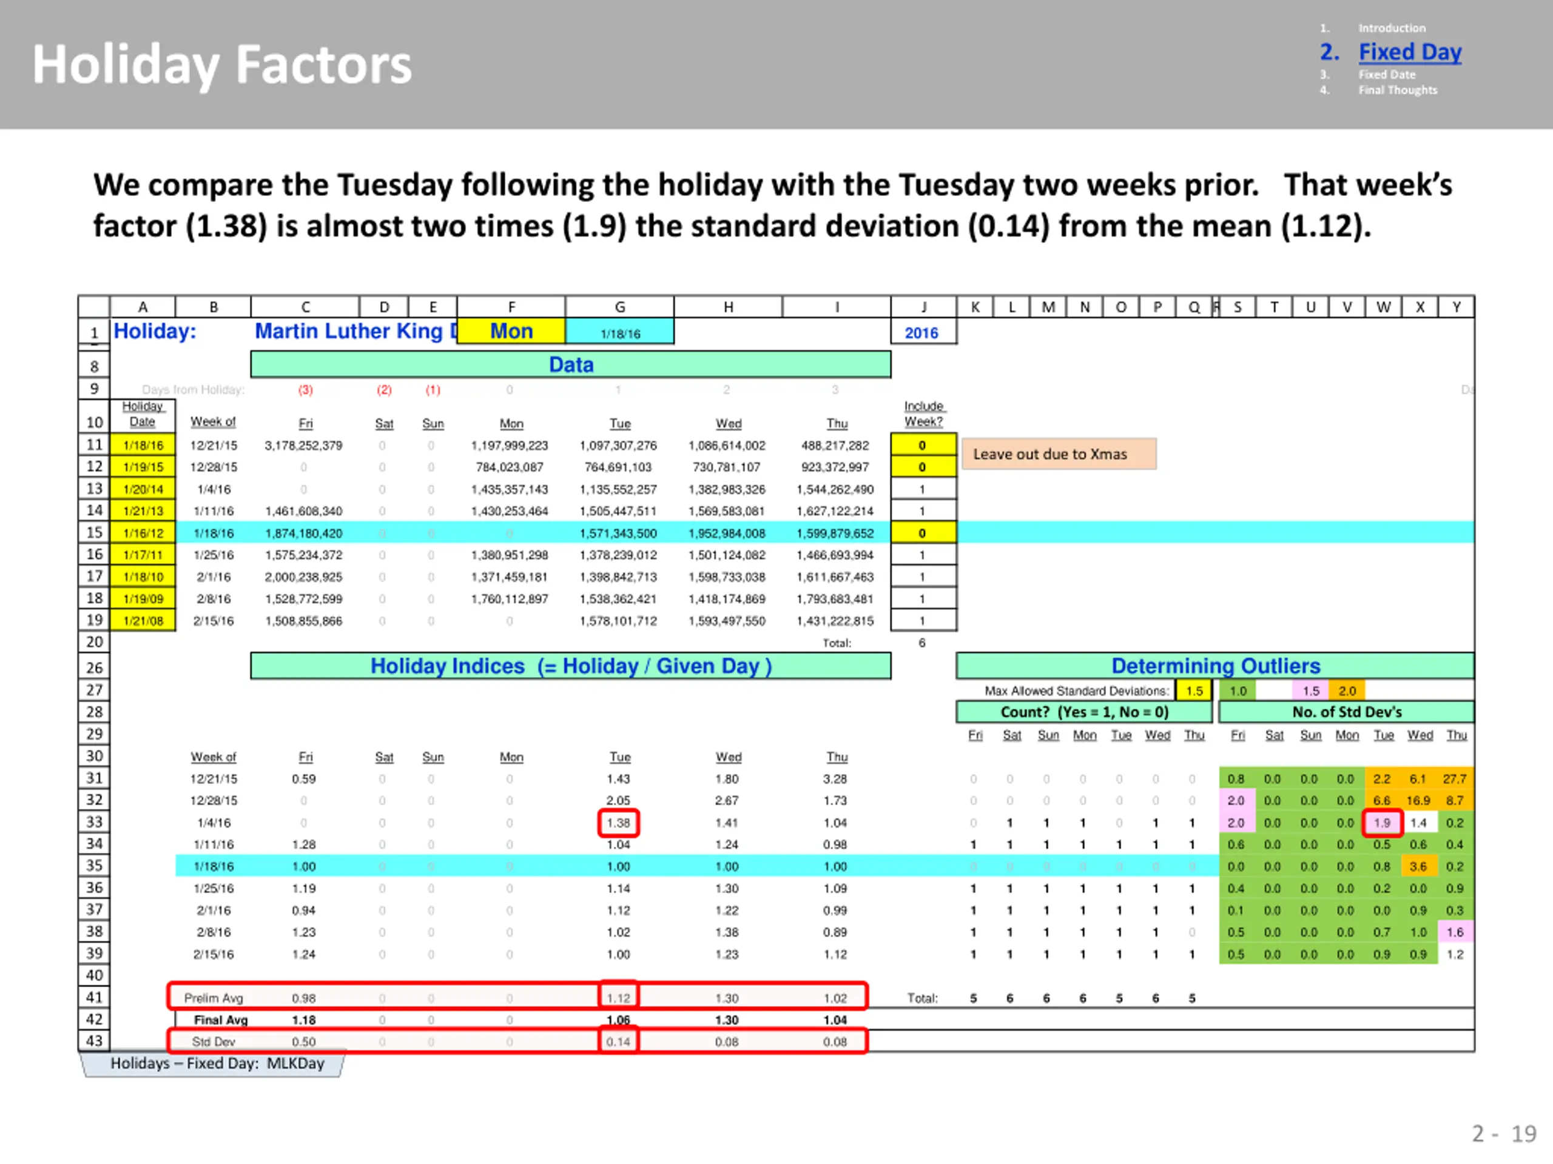Click Monday value 1,760,112,897
The width and height of the screenshot is (1553, 1164).
(x=510, y=598)
